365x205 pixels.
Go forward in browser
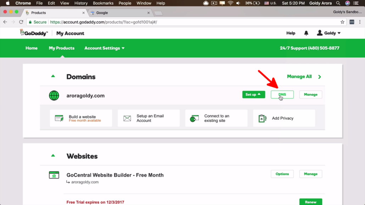tap(13, 22)
